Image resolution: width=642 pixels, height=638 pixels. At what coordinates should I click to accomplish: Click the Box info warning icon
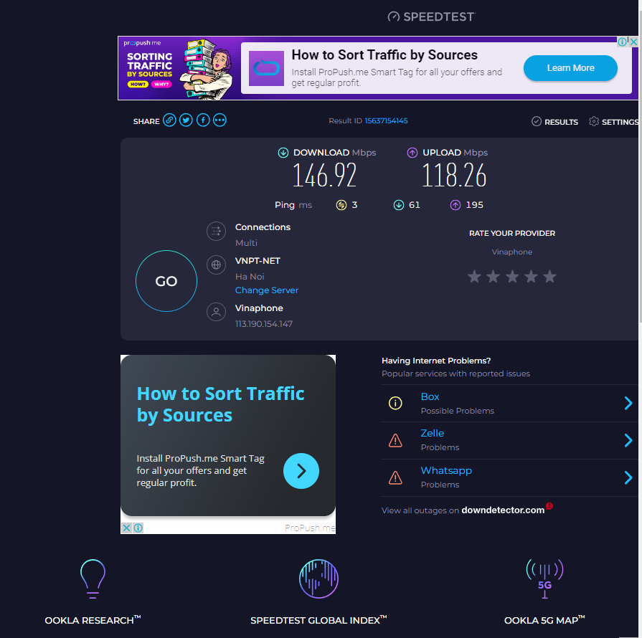tap(395, 403)
